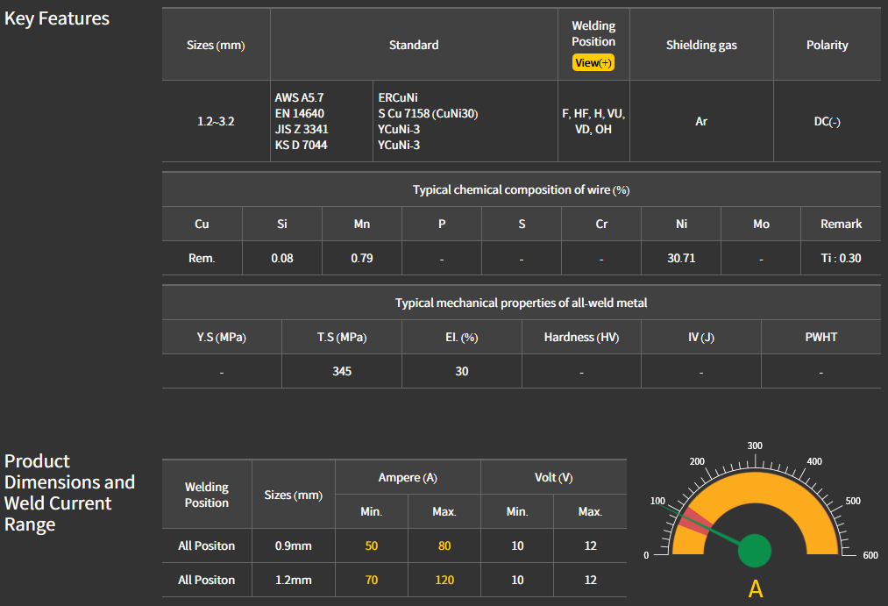
Task: Select the Key Features heading
Action: pos(57,18)
